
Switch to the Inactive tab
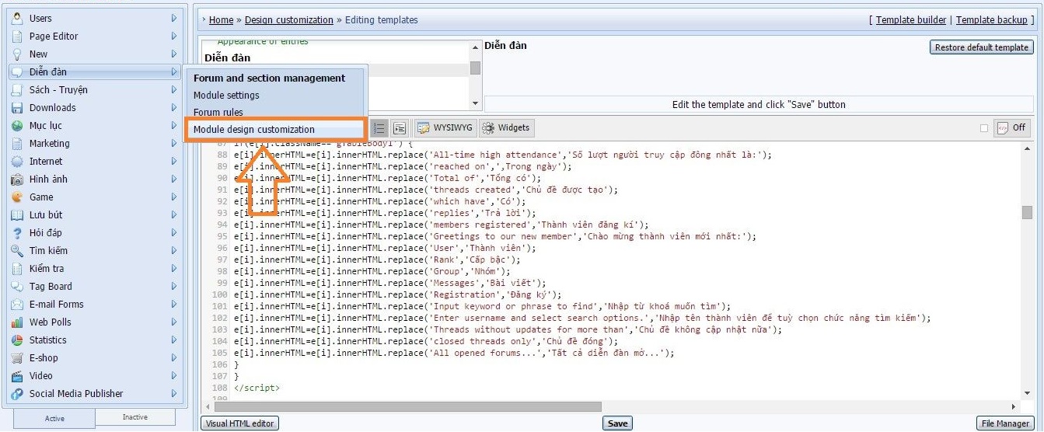[x=134, y=417]
